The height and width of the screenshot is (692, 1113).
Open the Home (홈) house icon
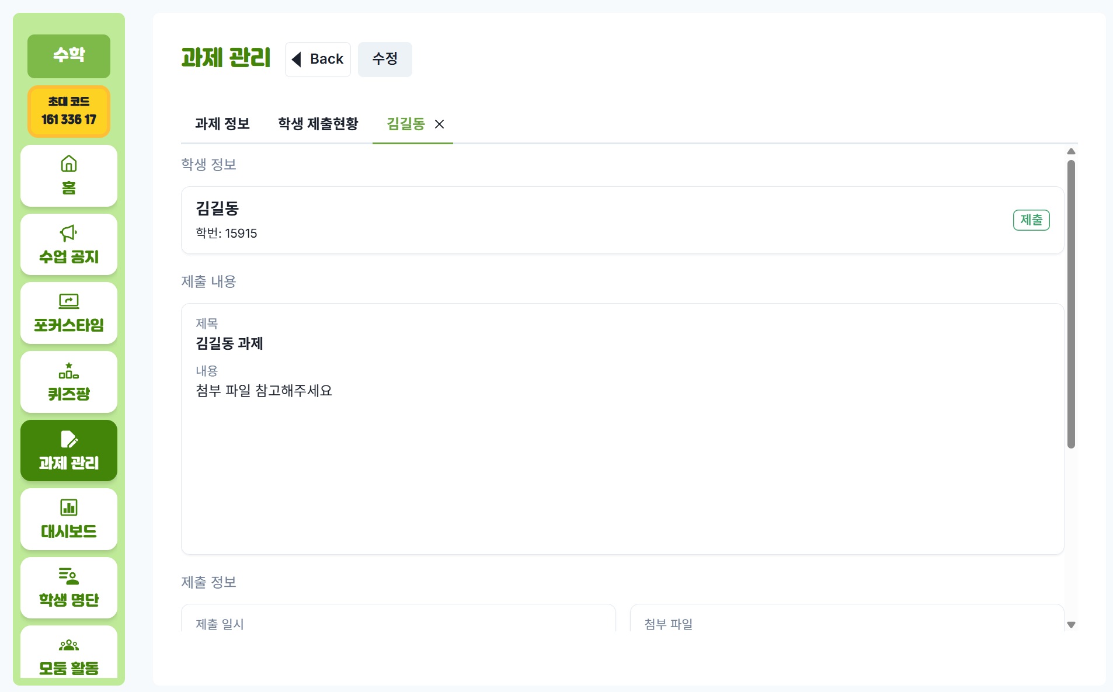[69, 164]
